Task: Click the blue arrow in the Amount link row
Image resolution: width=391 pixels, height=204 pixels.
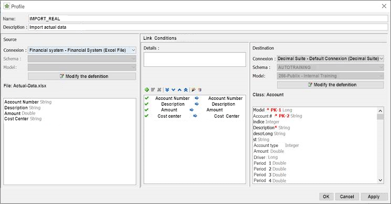Action: pyautogui.click(x=192, y=109)
